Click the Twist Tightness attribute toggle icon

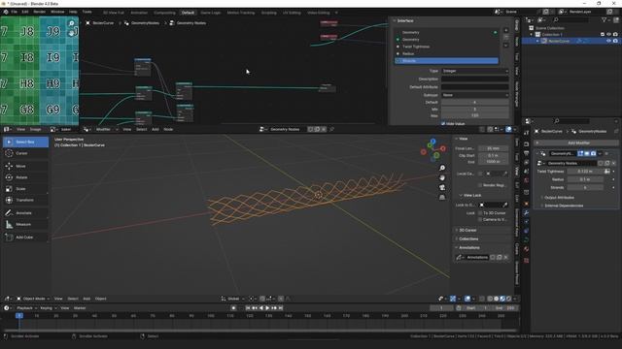point(606,172)
